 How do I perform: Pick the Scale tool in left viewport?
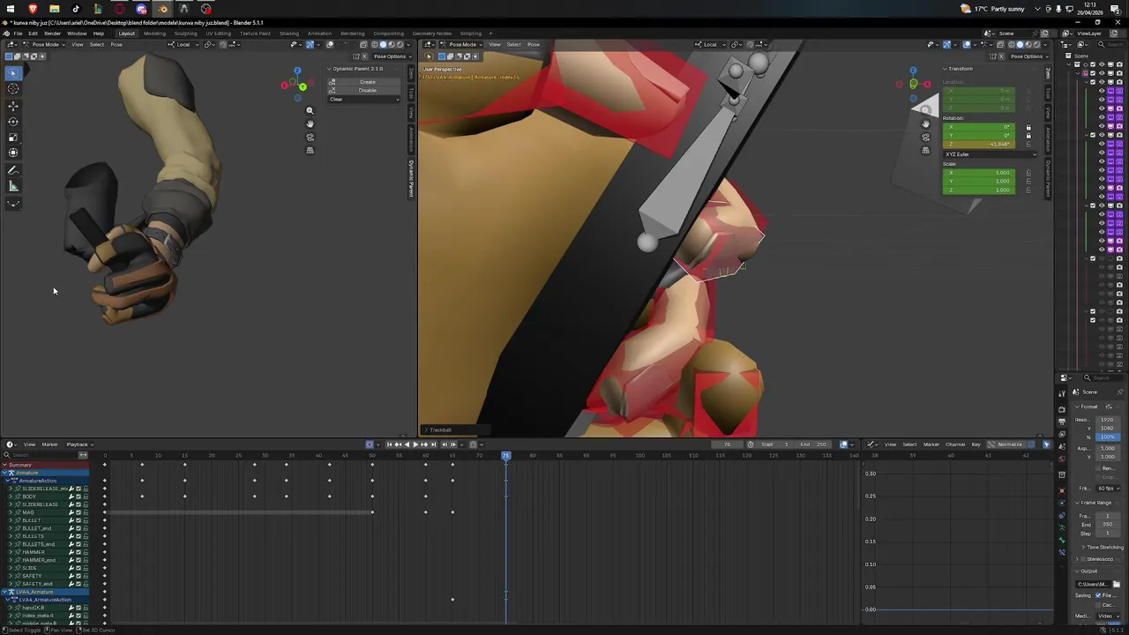click(x=13, y=138)
